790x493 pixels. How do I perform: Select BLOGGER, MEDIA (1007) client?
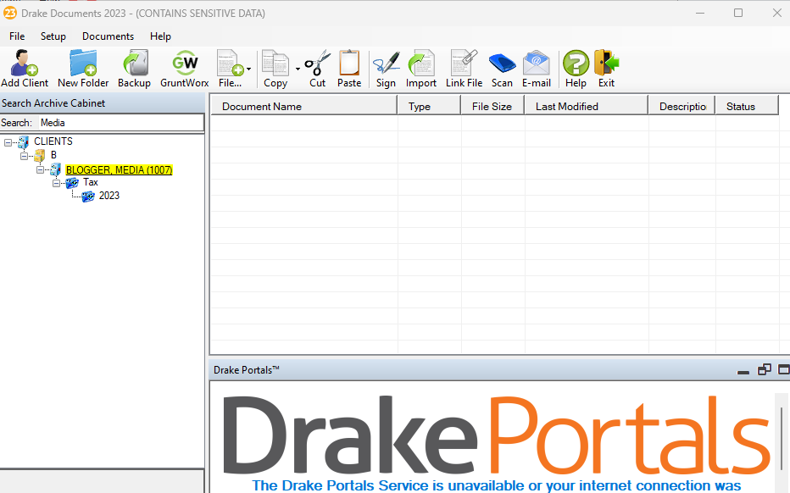pyautogui.click(x=119, y=170)
